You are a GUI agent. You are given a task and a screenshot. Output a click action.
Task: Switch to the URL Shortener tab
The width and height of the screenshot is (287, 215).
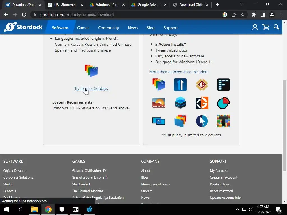pos(65,5)
